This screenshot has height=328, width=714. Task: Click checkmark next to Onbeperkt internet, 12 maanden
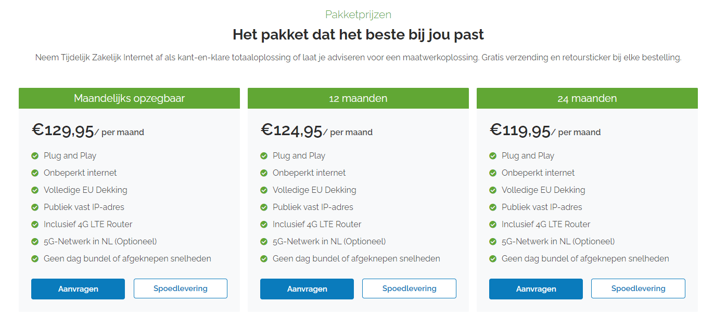(x=264, y=173)
